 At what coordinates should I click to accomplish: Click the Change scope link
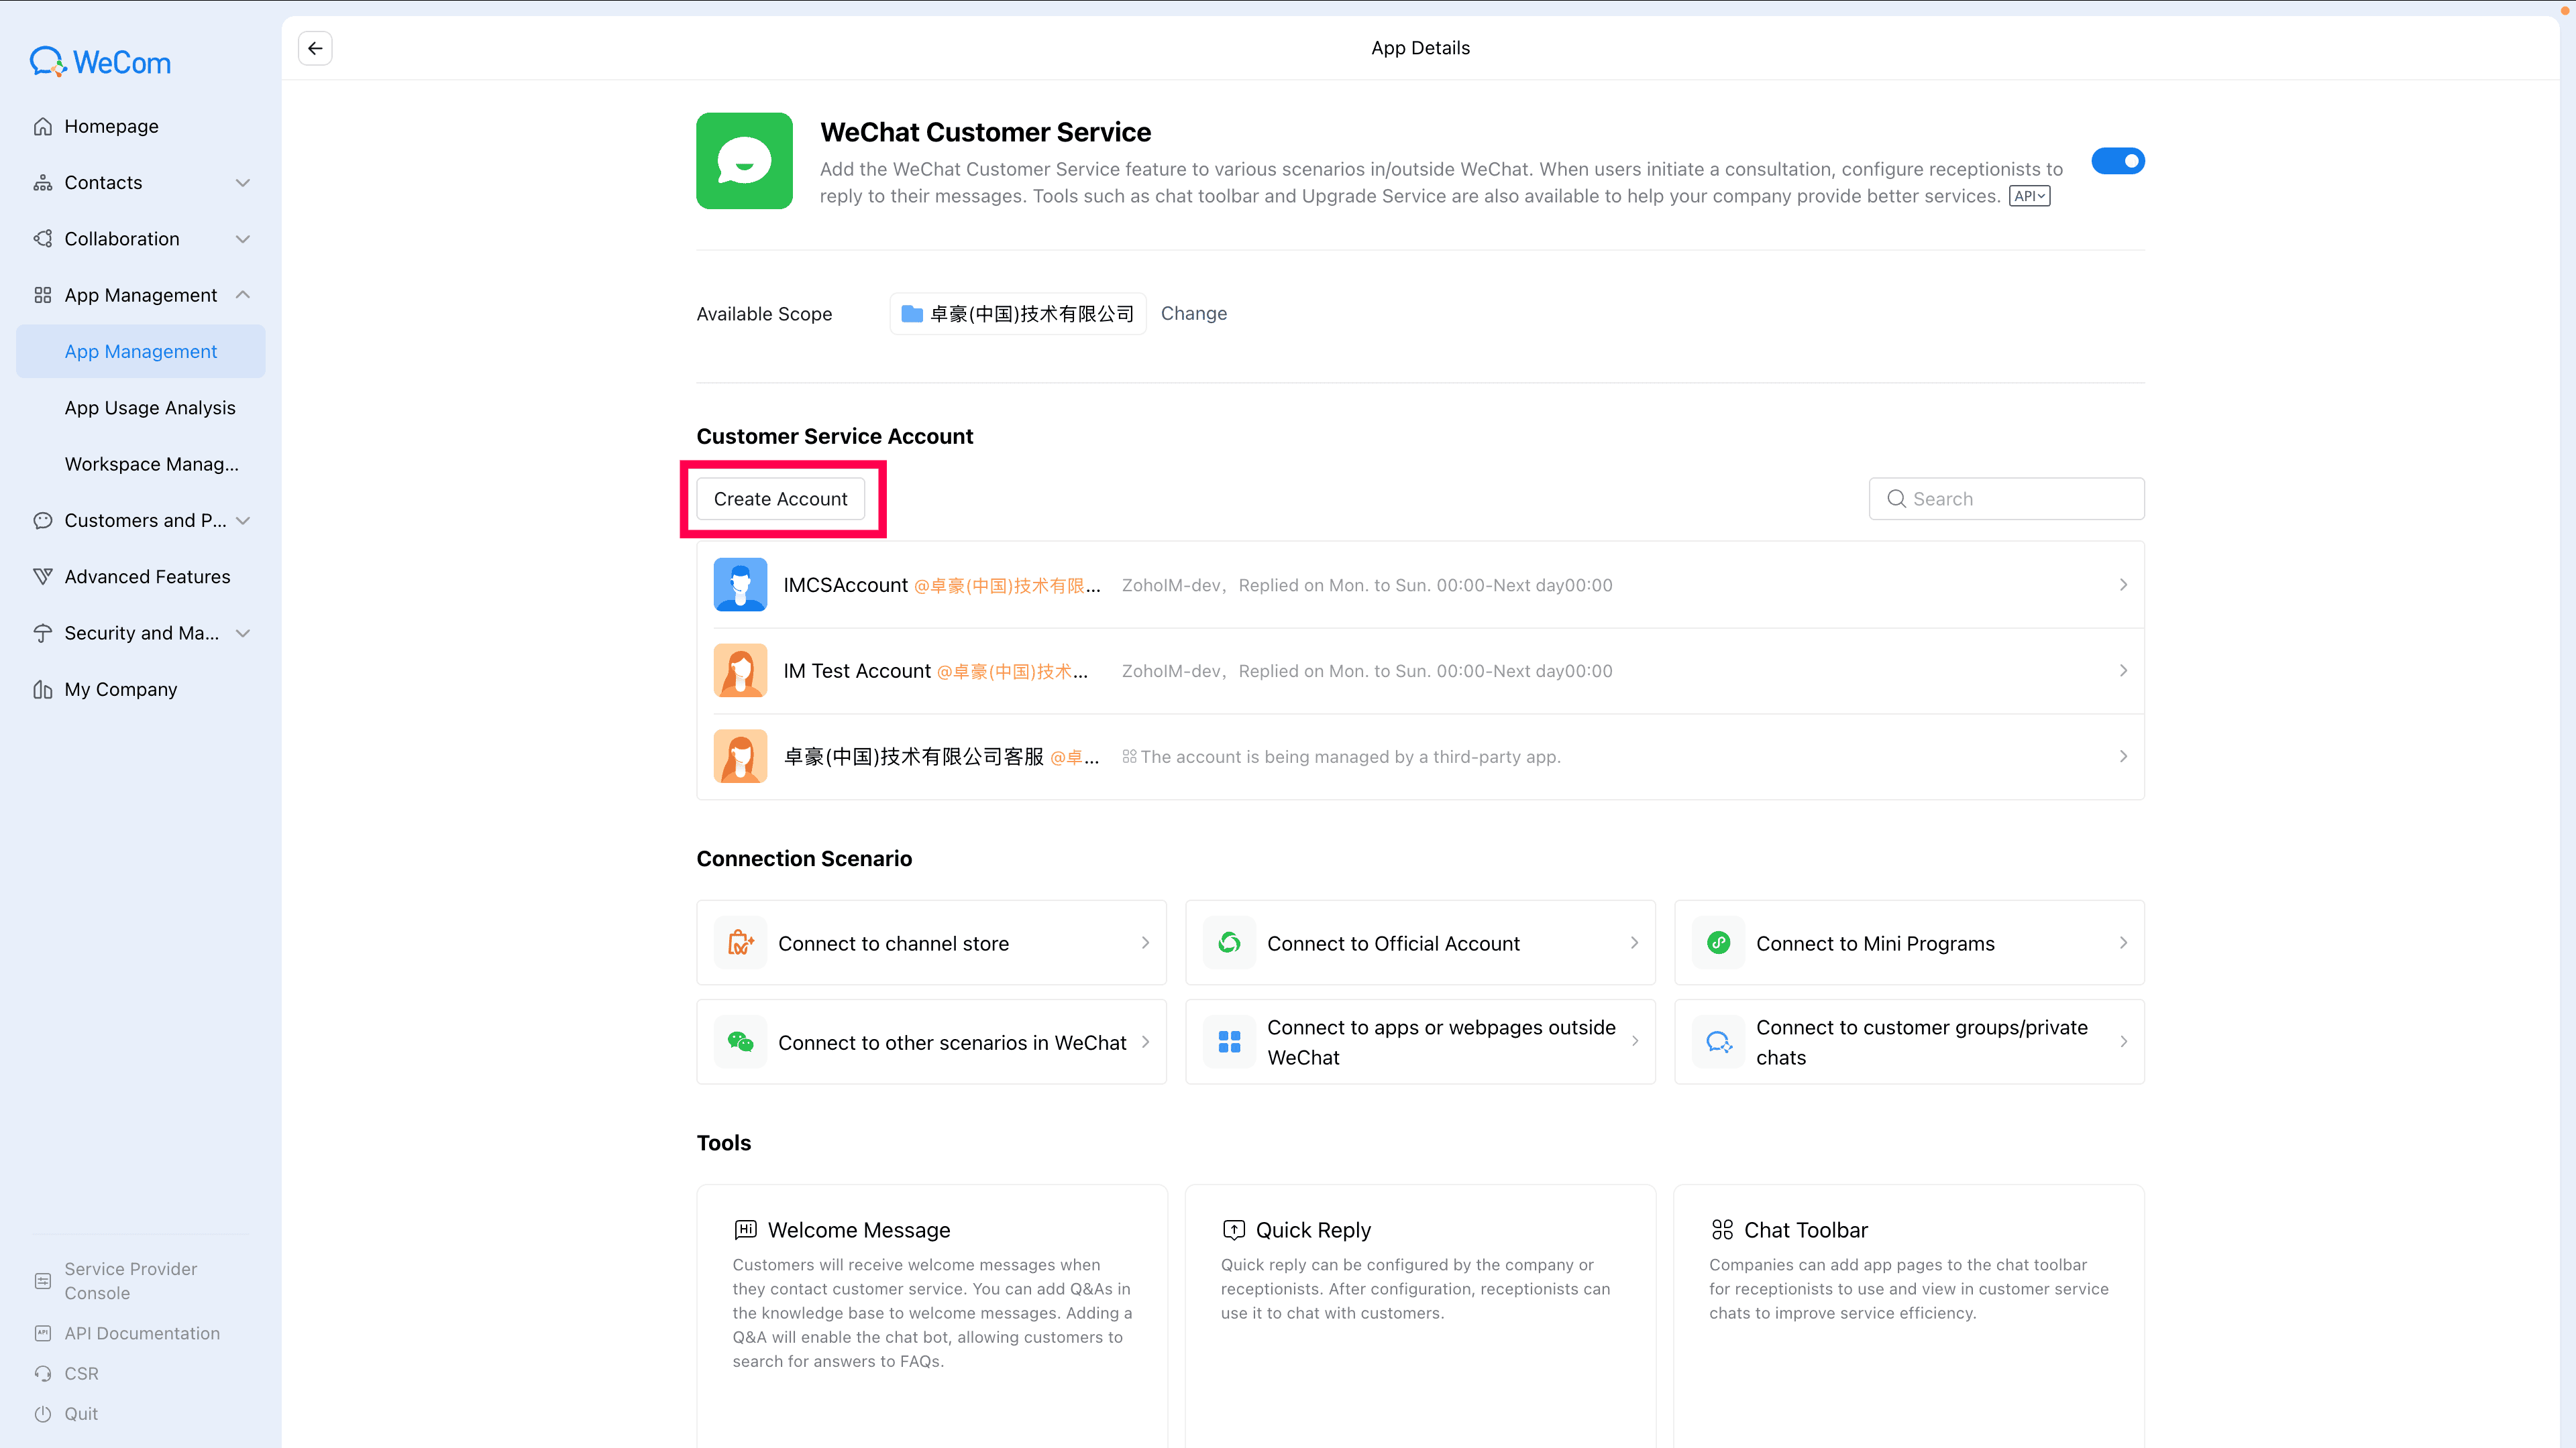(x=1193, y=313)
